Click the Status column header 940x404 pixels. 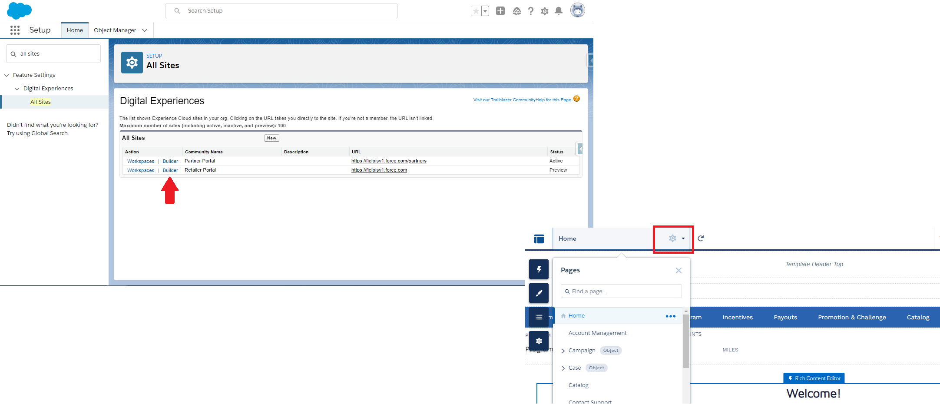(557, 152)
